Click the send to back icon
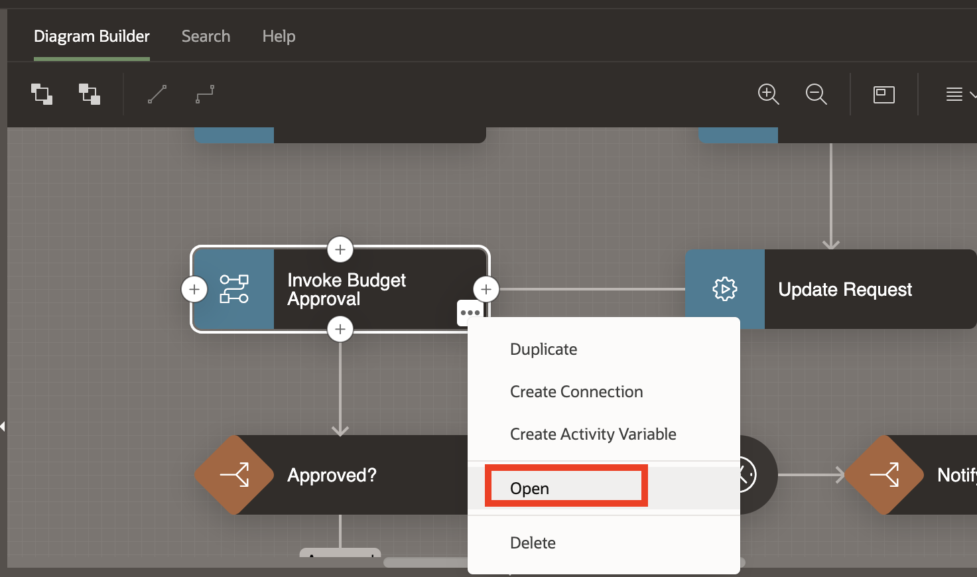 [90, 94]
